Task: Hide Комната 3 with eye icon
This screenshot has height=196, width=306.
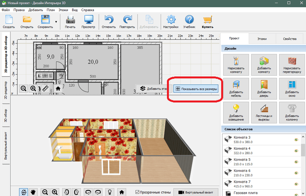Action: point(296,140)
